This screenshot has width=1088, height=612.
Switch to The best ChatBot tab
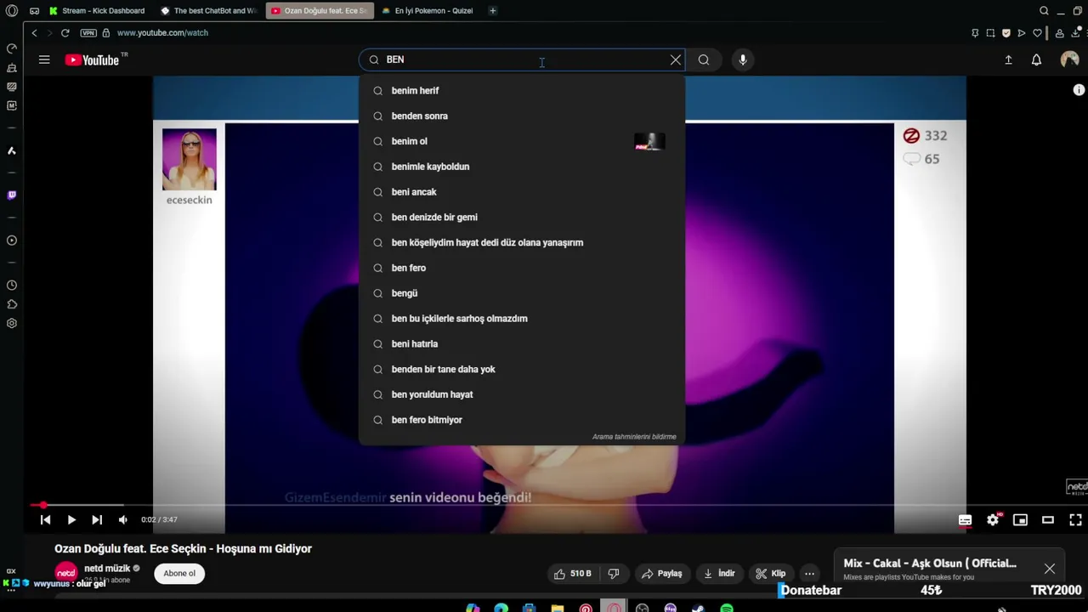tap(208, 11)
